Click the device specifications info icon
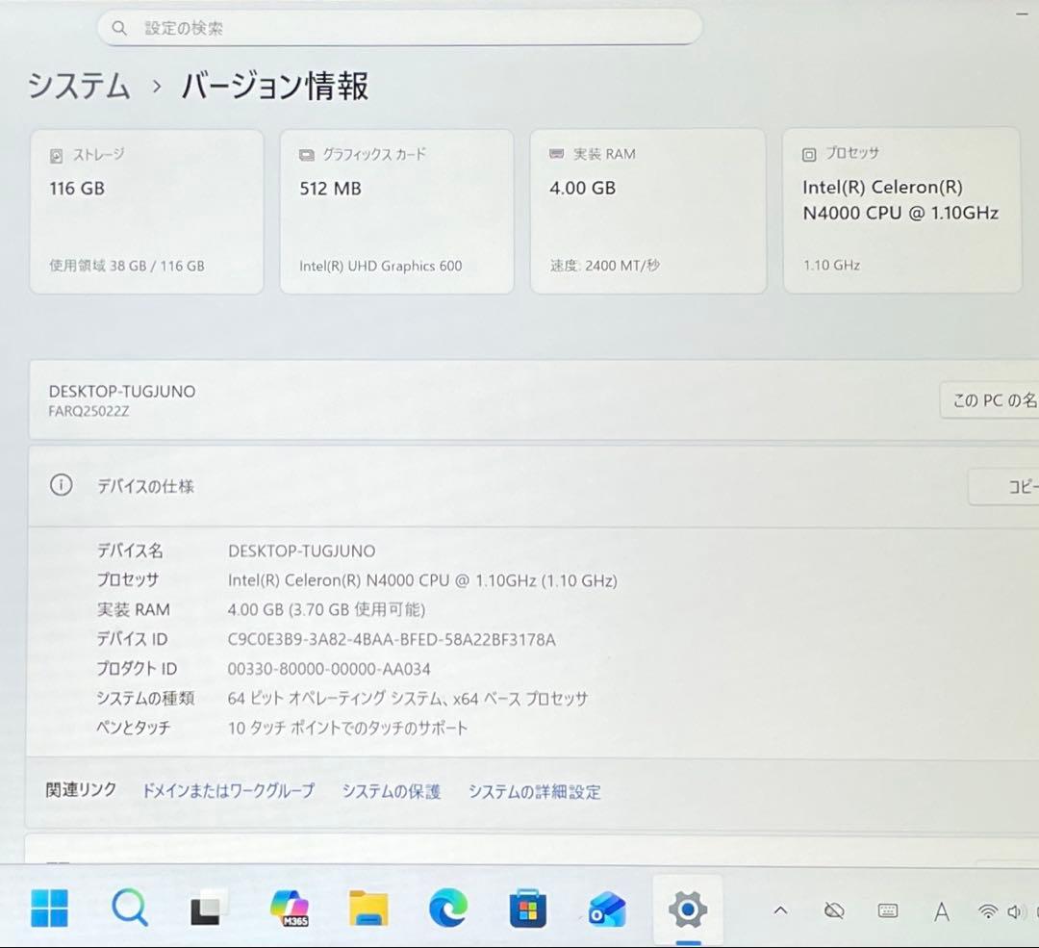 [61, 486]
